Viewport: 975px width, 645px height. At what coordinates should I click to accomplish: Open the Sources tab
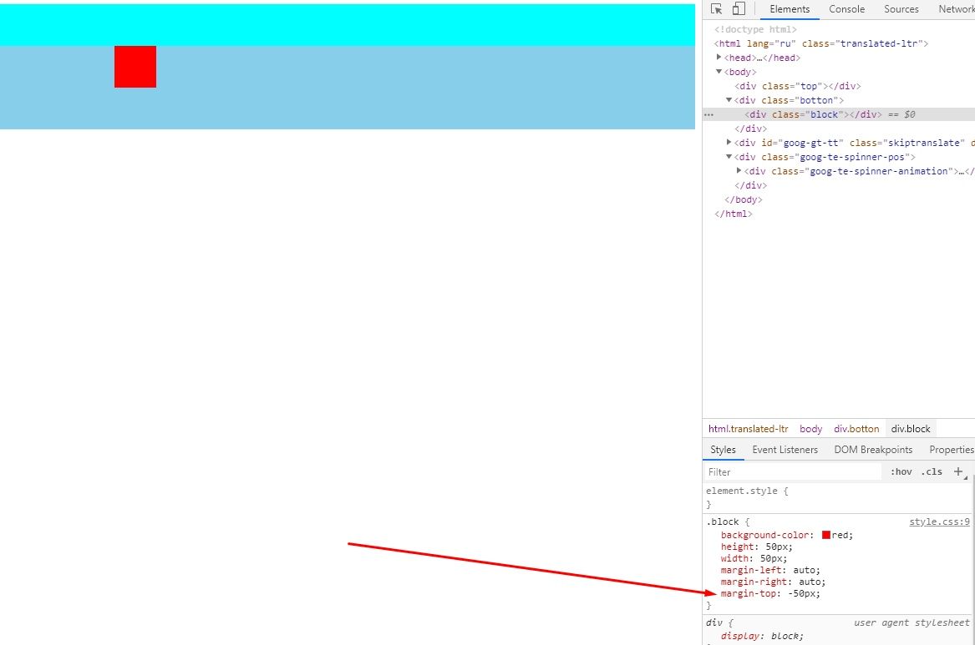point(901,9)
